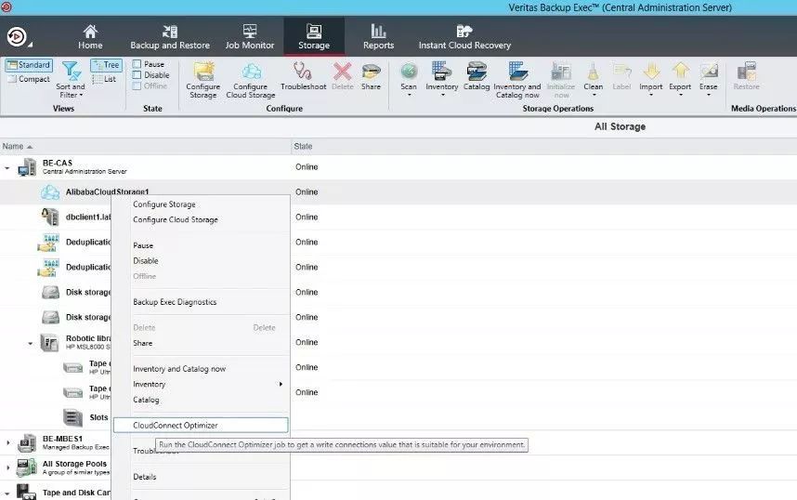Open the Scan dropdown arrow
This screenshot has height=500, width=797.
(409, 95)
